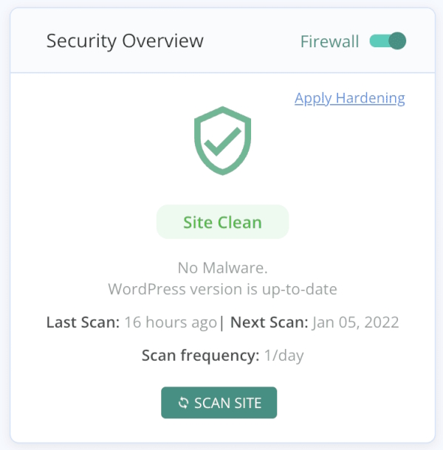
Task: Click the Next Scan label
Action: click(x=269, y=322)
